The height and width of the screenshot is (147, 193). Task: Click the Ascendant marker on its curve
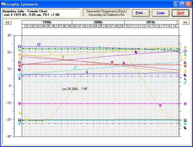coord(124,63)
